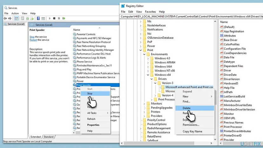Choose Stop in the Print Spooler context menu
The image size is (263, 148).
click(95, 93)
